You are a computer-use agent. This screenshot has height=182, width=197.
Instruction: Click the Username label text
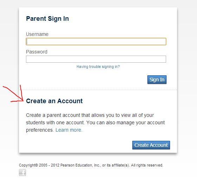(x=37, y=34)
